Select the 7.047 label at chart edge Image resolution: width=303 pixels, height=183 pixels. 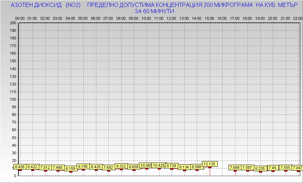pos(298,167)
